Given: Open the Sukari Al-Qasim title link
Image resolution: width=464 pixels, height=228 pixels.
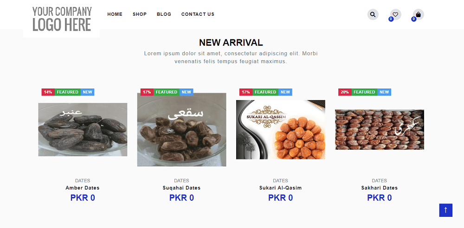Looking at the screenshot, I should 281,188.
